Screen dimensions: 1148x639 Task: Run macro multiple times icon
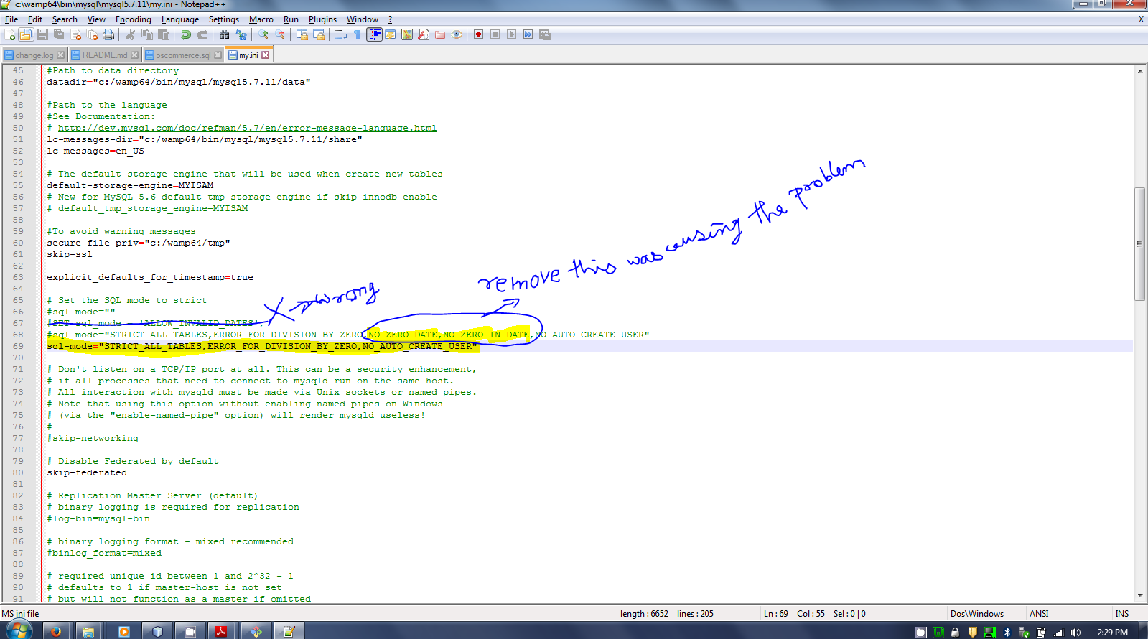click(528, 34)
